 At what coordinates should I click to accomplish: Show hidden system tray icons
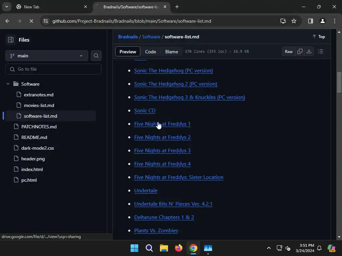pyautogui.click(x=269, y=248)
